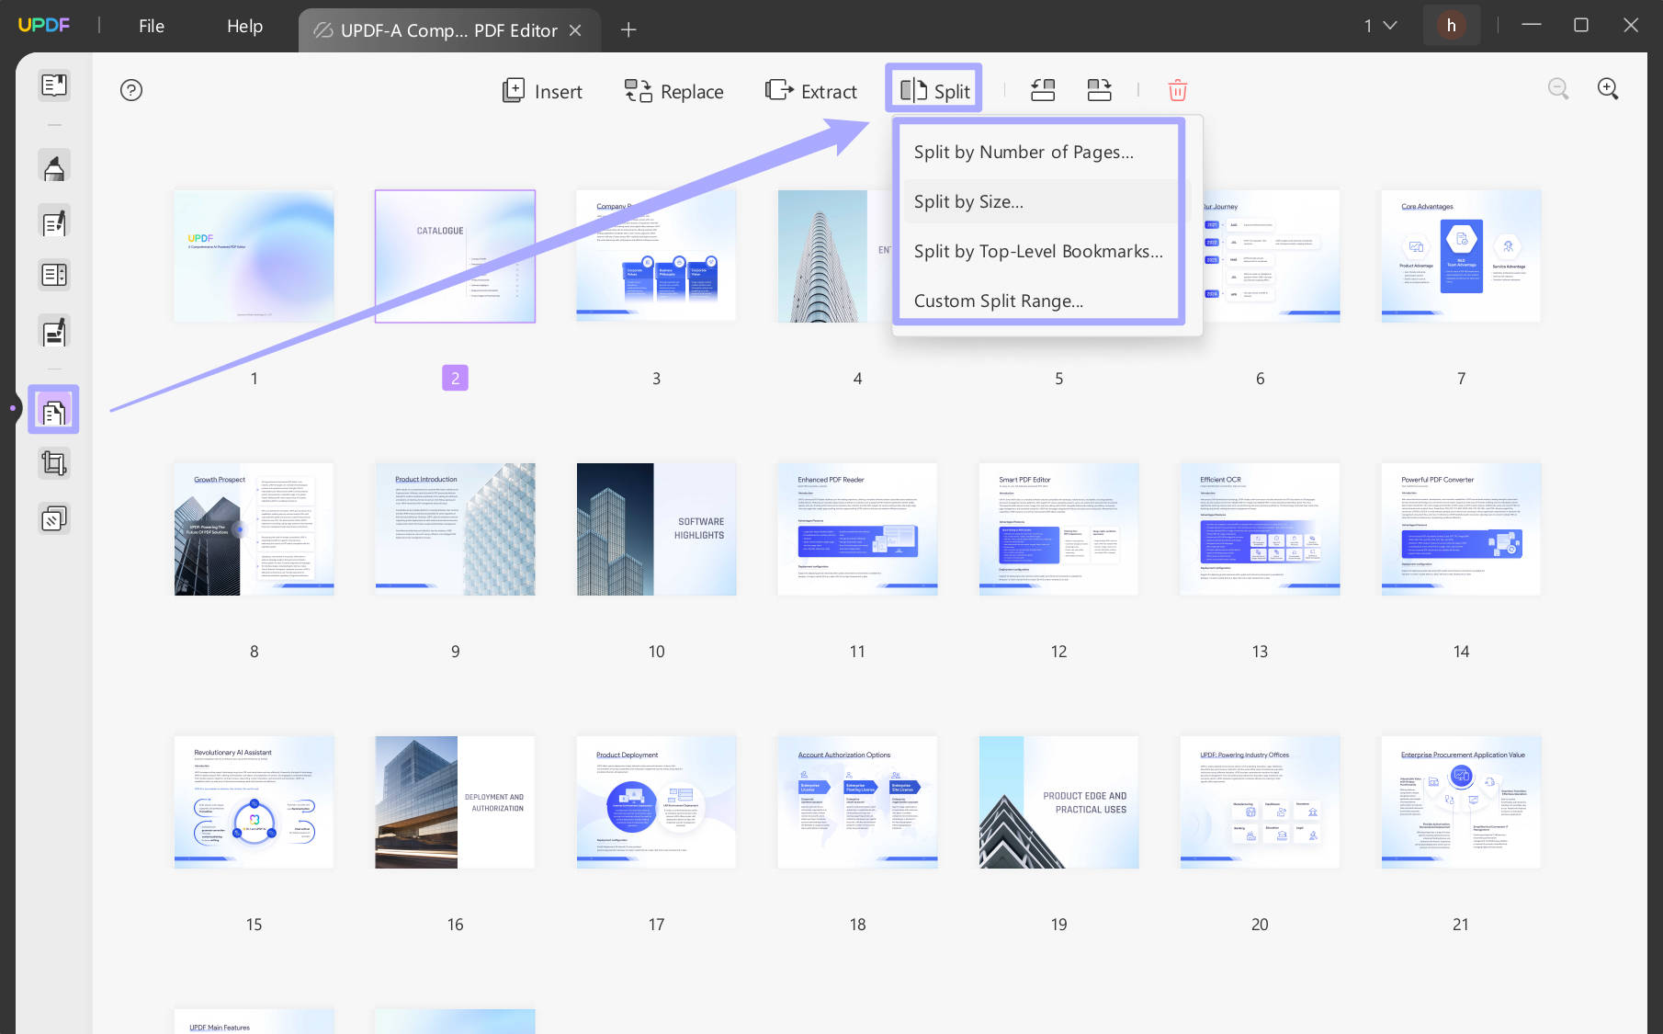Open the Comment annotation tool
Screen dimensions: 1663x1034
(53, 165)
